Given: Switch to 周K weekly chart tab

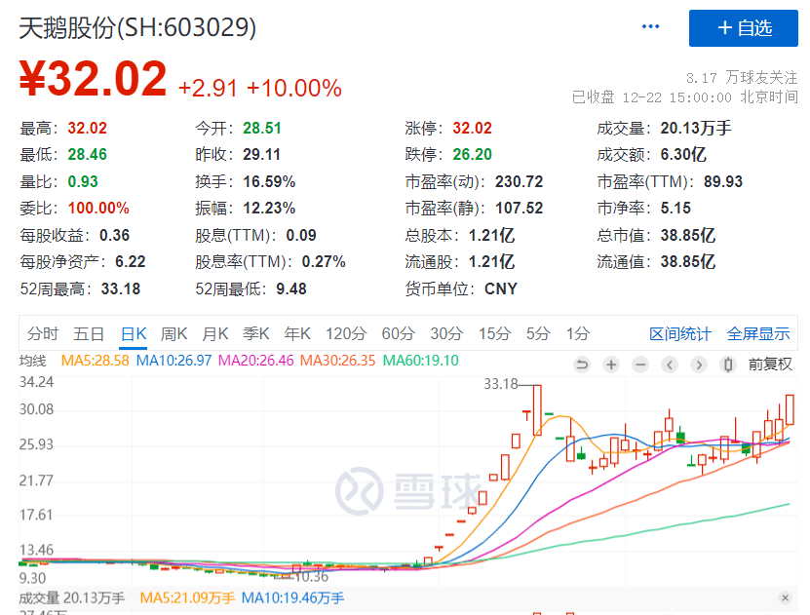Looking at the screenshot, I should pyautogui.click(x=174, y=333).
